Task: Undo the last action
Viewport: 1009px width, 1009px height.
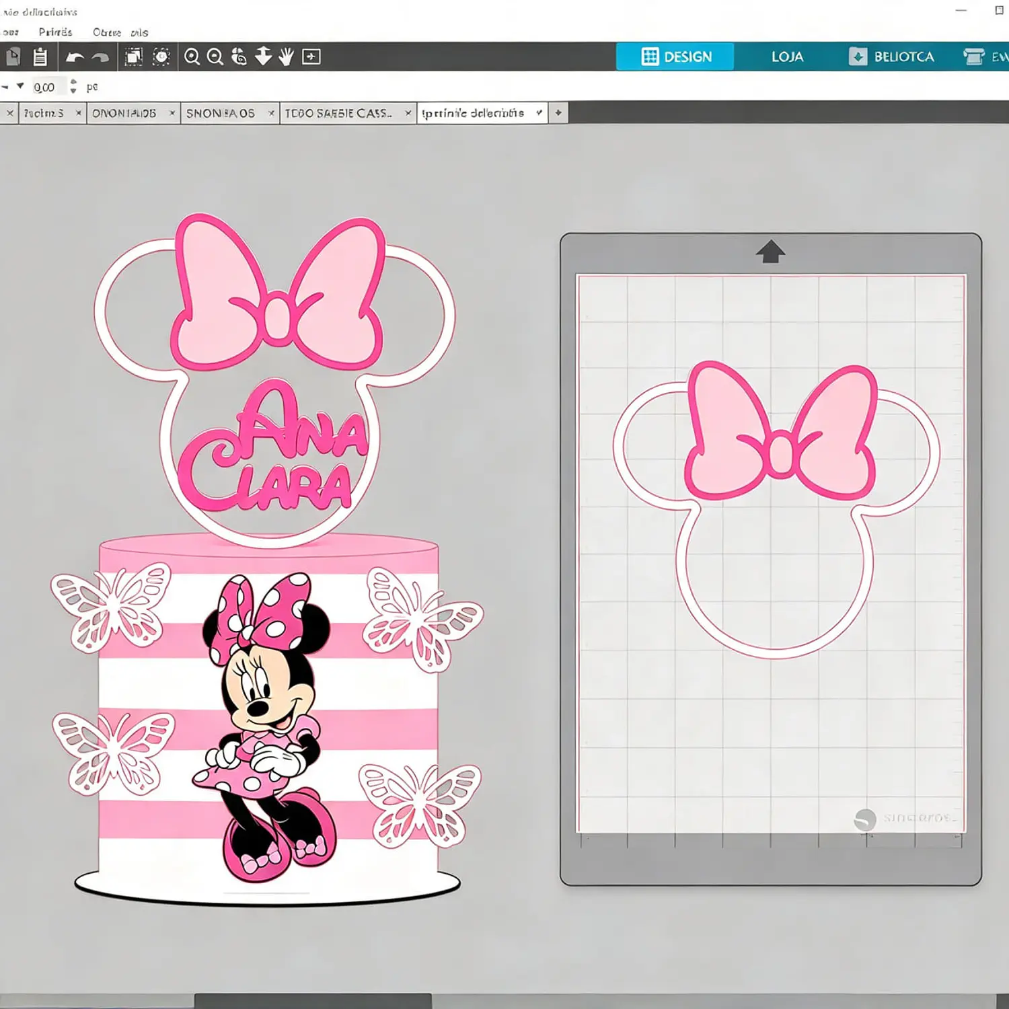Action: (x=75, y=57)
